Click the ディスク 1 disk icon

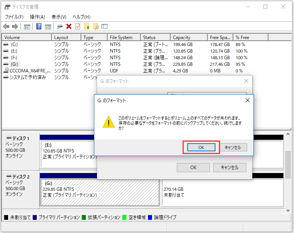point(9,138)
